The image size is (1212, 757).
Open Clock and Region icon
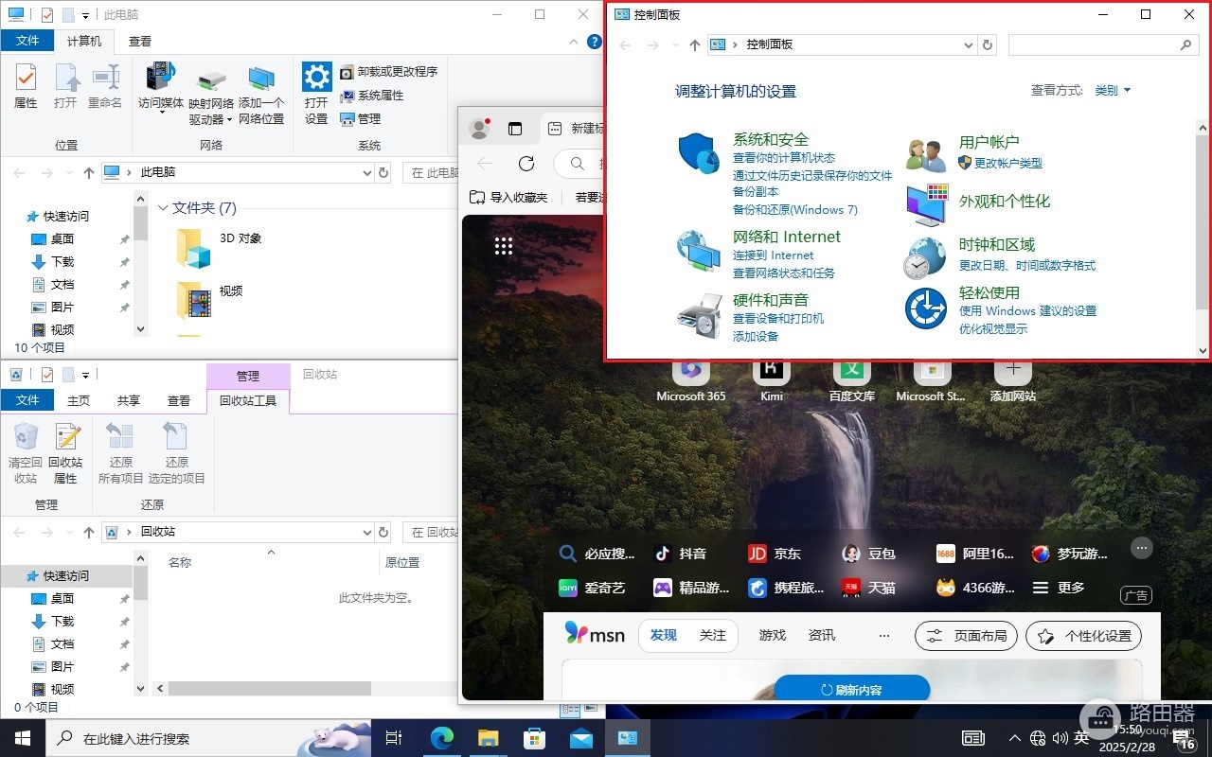pyautogui.click(x=925, y=258)
